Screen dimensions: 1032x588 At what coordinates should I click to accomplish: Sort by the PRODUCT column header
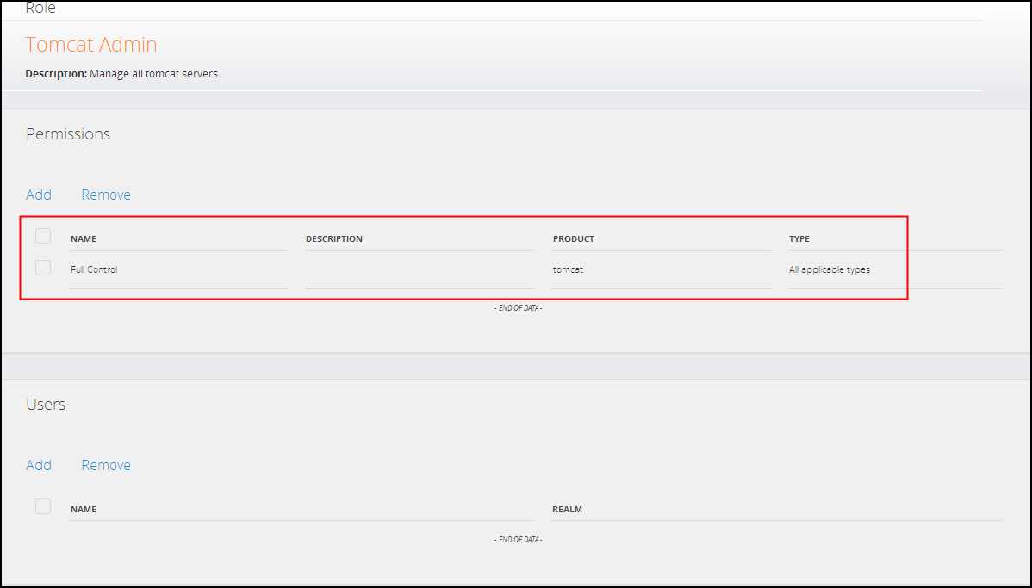click(574, 239)
